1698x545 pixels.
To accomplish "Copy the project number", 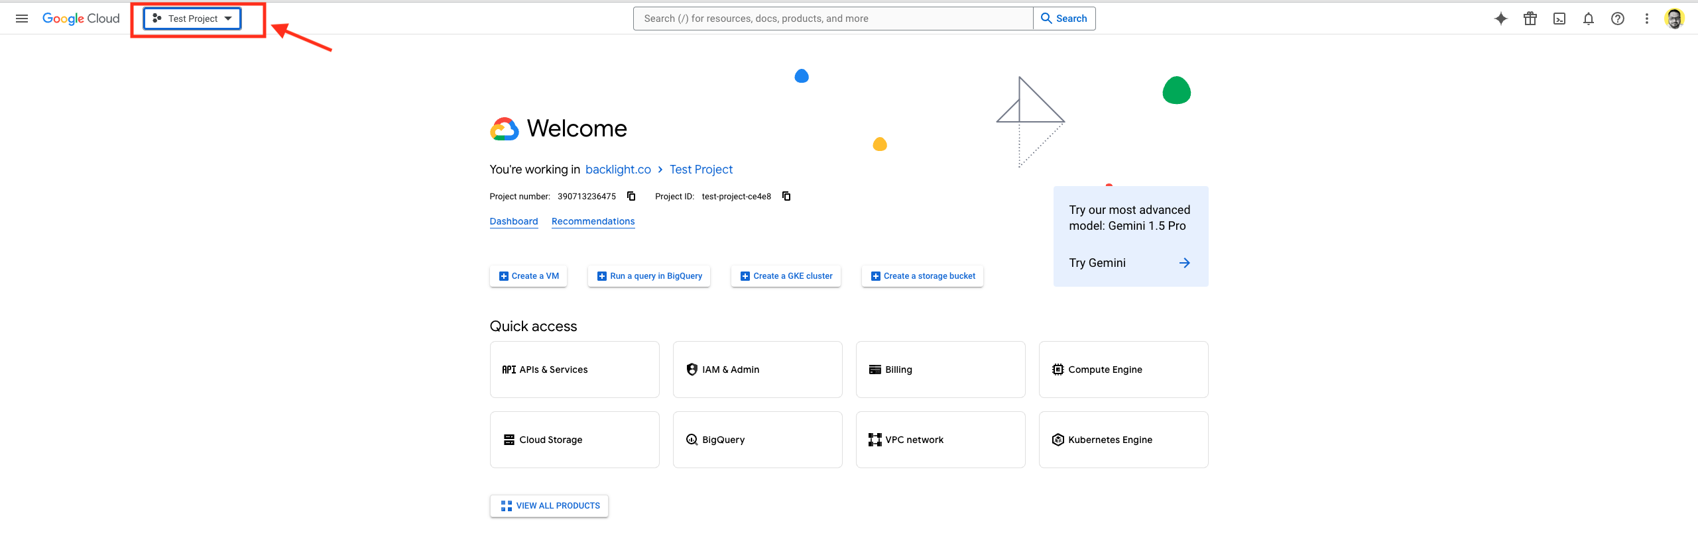I will click(x=631, y=196).
